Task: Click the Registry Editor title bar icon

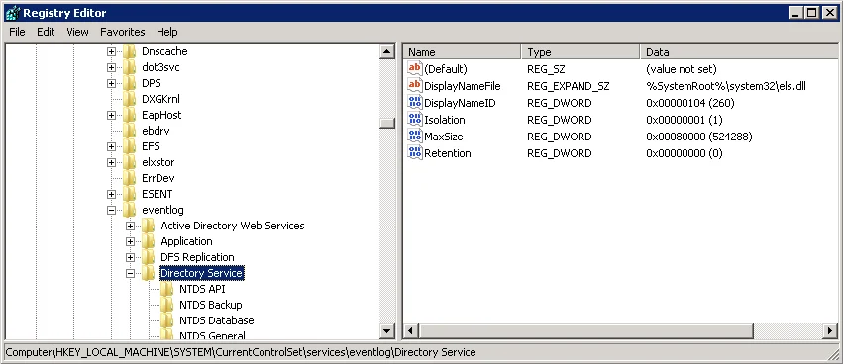Action: click(x=12, y=12)
